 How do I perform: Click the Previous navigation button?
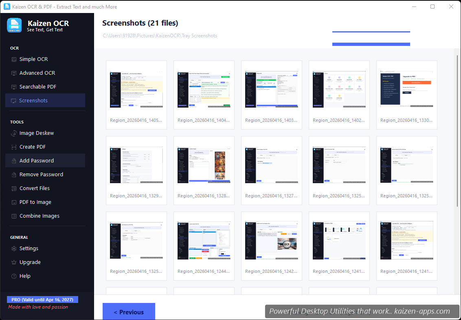click(x=129, y=311)
